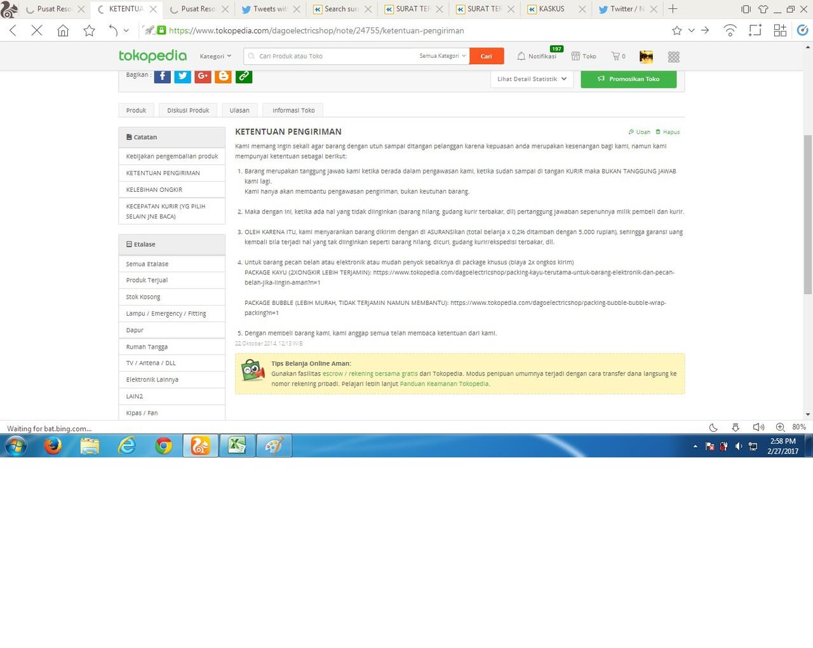Show hidden system tray icons
Image resolution: width=813 pixels, height=648 pixels.
695,446
